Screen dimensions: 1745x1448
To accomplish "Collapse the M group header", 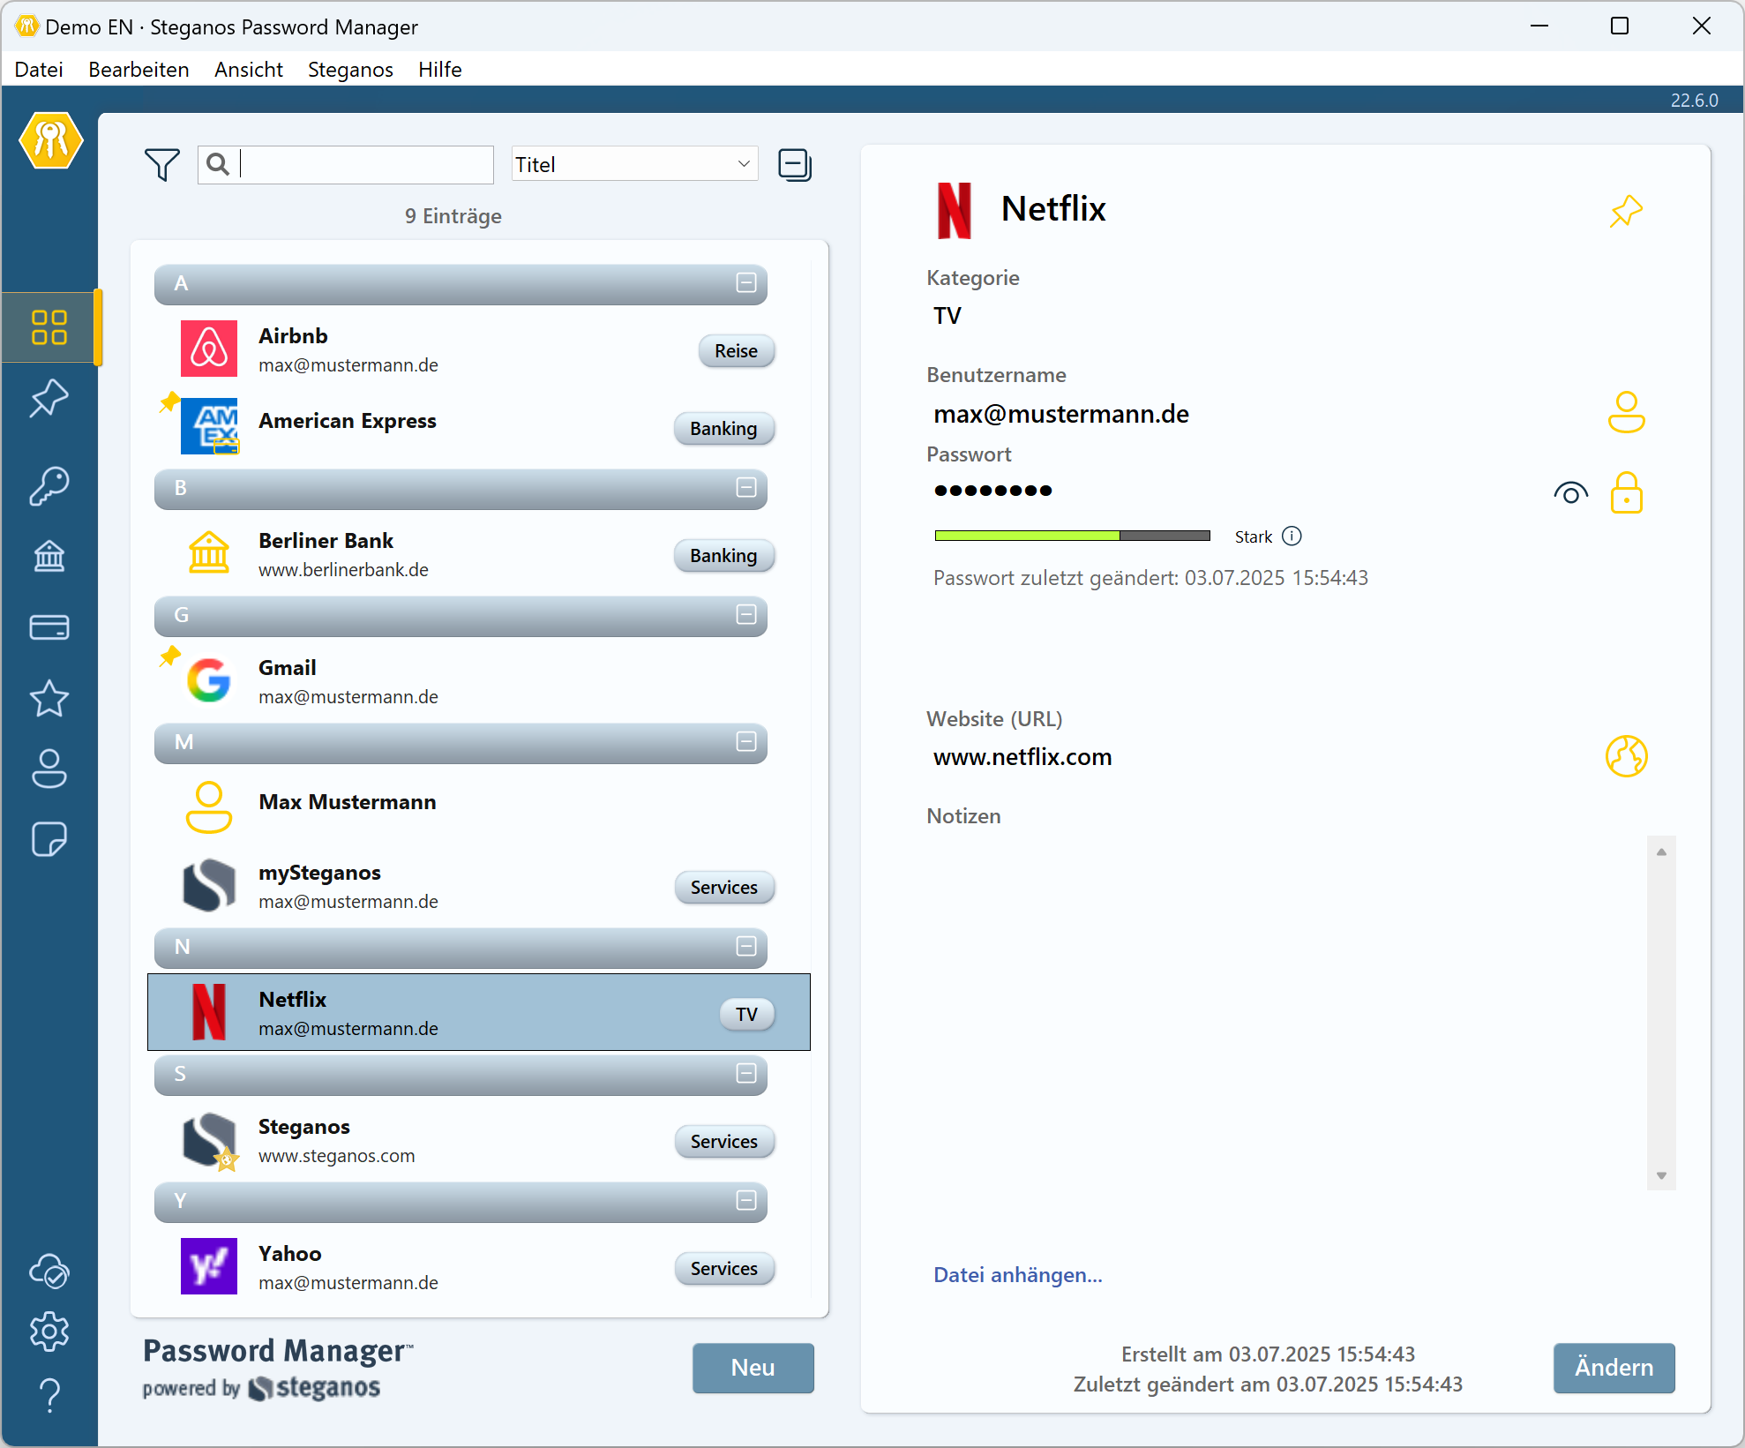I will coord(746,742).
